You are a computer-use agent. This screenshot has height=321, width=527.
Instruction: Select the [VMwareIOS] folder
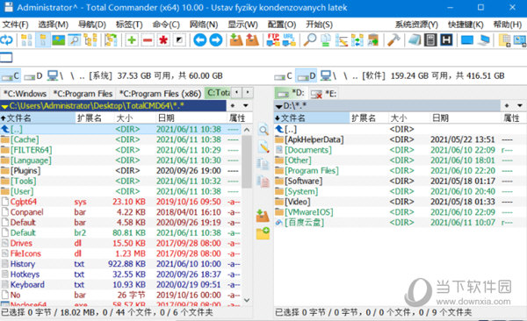coord(400,212)
